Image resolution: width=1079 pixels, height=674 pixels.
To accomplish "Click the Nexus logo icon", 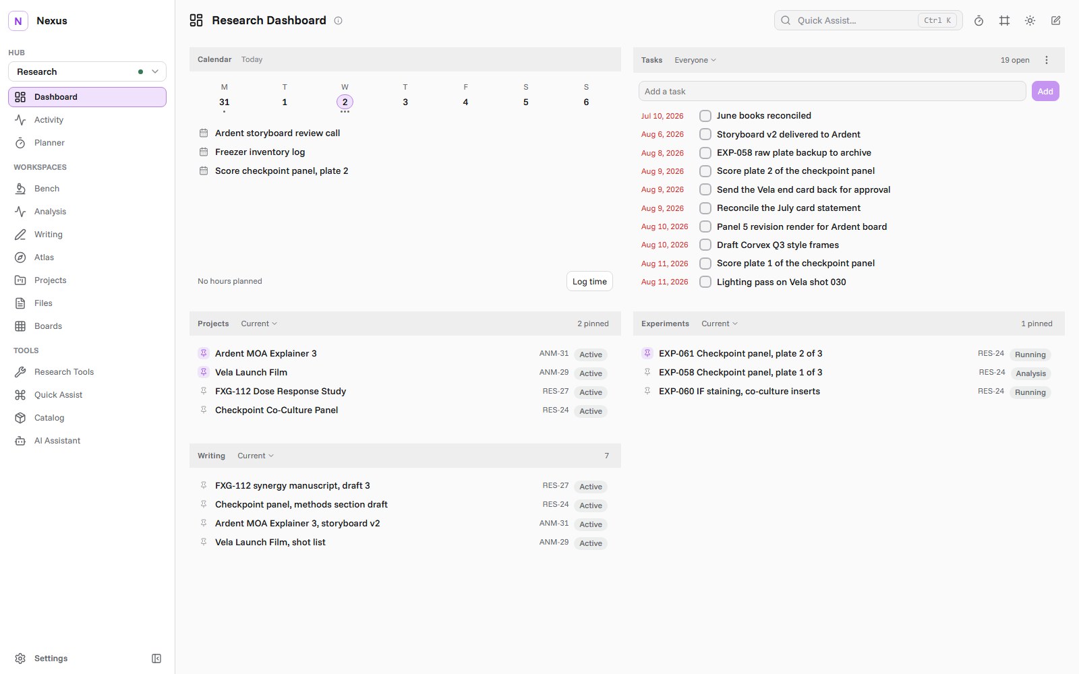I will tap(18, 21).
